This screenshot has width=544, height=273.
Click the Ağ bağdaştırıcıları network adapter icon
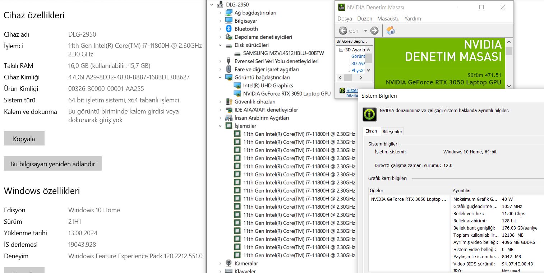(229, 13)
